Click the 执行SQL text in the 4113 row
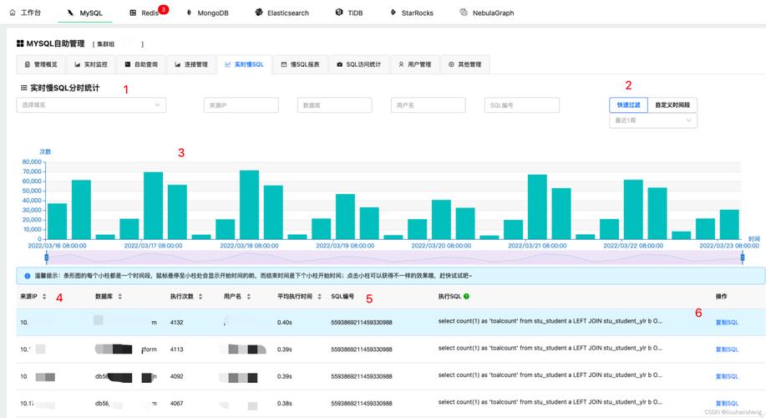This screenshot has width=766, height=418. point(550,348)
